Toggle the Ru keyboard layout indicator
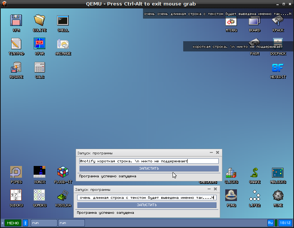The width and height of the screenshot is (294, 228). pos(271,223)
